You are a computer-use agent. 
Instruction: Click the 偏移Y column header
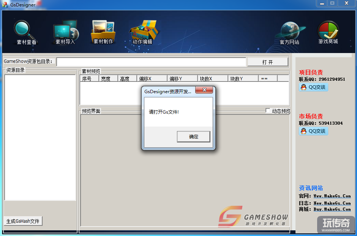point(182,78)
